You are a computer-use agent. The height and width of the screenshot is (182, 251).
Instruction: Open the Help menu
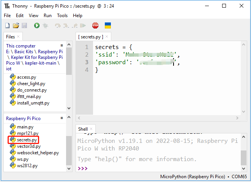[x=77, y=16]
